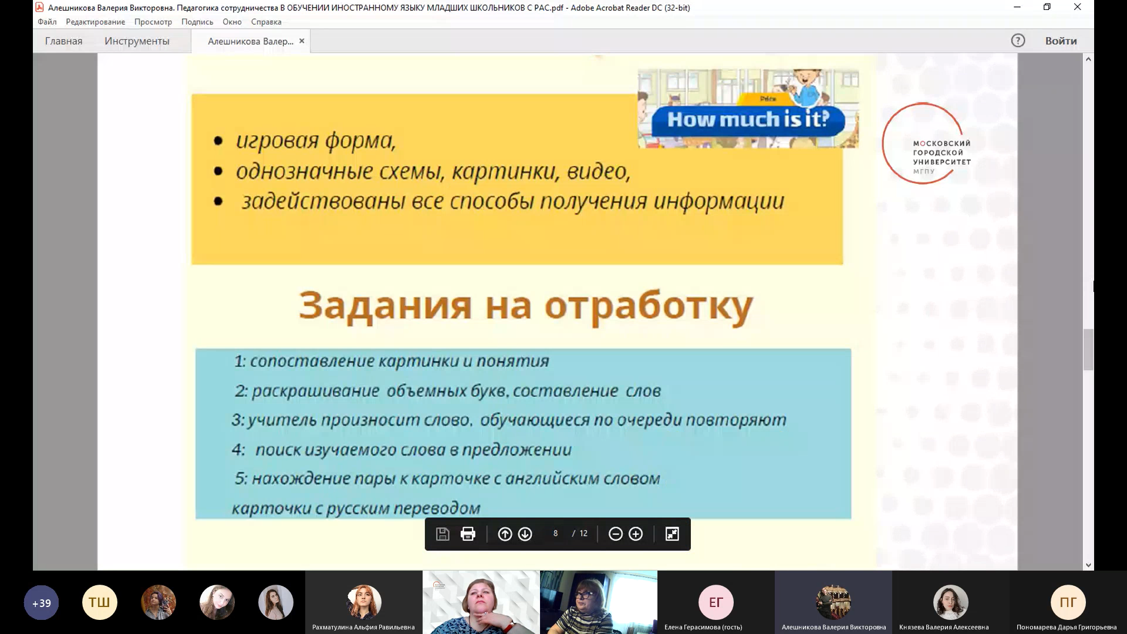Open Рахматулина Альфия's video thumbnail

pyautogui.click(x=363, y=602)
